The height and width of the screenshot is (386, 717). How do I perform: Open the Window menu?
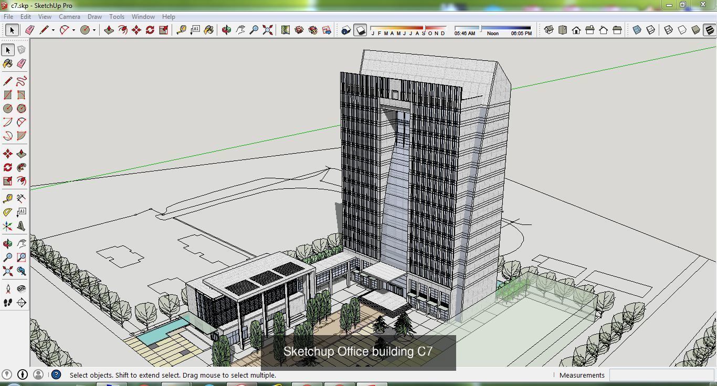pyautogui.click(x=143, y=17)
